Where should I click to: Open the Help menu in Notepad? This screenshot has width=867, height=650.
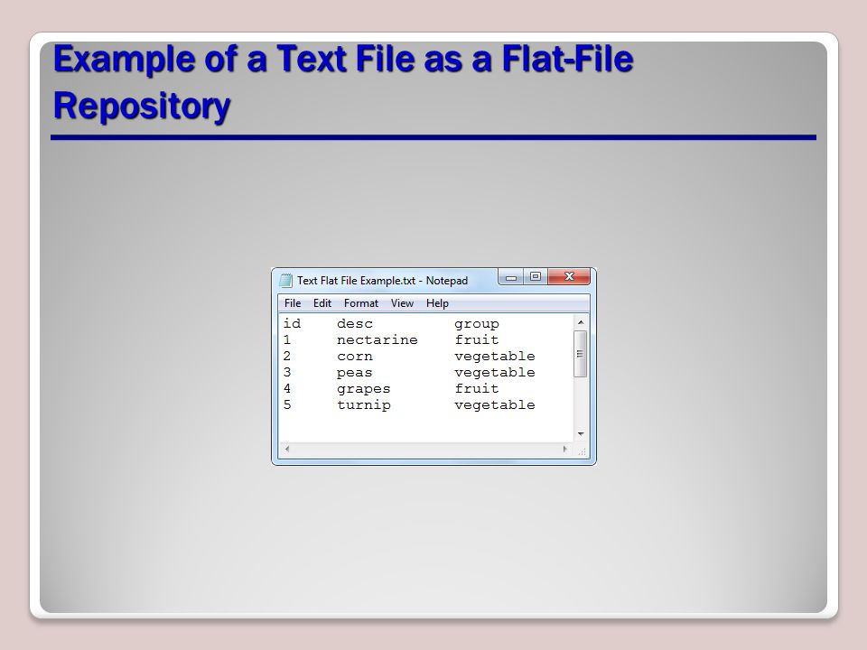pos(437,303)
